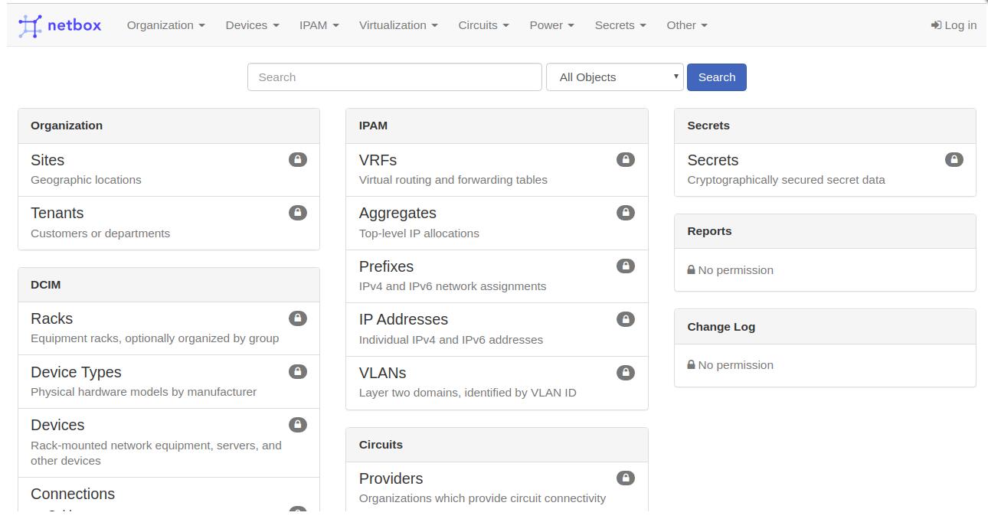The height and width of the screenshot is (519, 988).
Task: Click the lock badge on Device Types row
Action: 298,371
